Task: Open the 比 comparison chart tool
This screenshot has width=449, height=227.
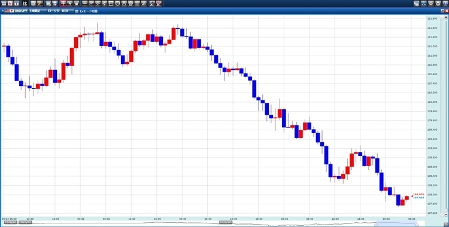Action: click(x=25, y=4)
